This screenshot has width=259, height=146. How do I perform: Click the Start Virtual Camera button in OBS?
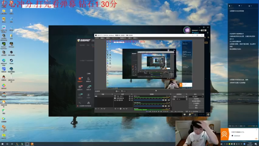click(x=196, y=101)
